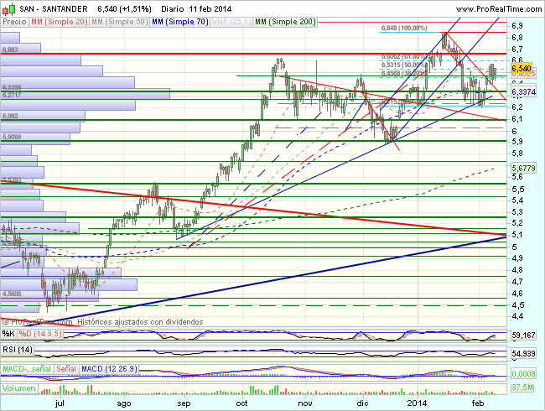Toggle the MM (Simple 70) moving average label
Screen dimensions: 545x411
coord(180,22)
